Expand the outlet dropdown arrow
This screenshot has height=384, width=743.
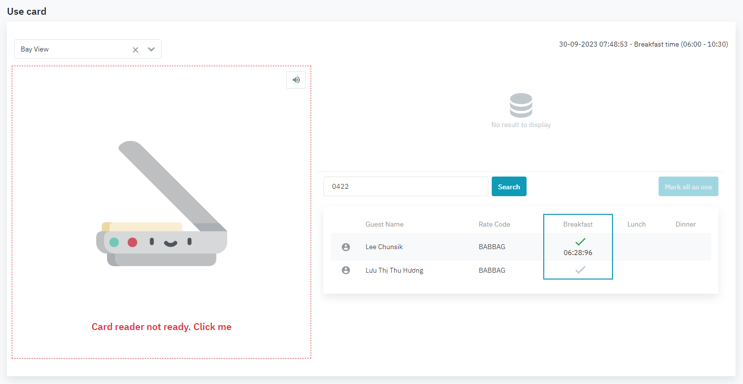click(151, 50)
